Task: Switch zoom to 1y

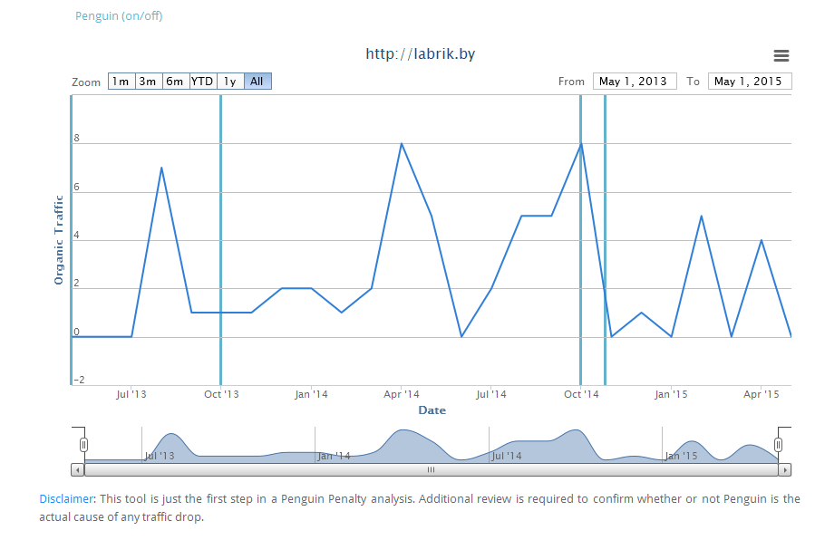Action: [230, 82]
